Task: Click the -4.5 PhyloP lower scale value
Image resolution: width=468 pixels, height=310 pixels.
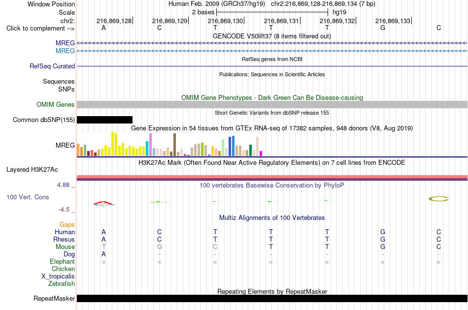Action: pos(64,210)
